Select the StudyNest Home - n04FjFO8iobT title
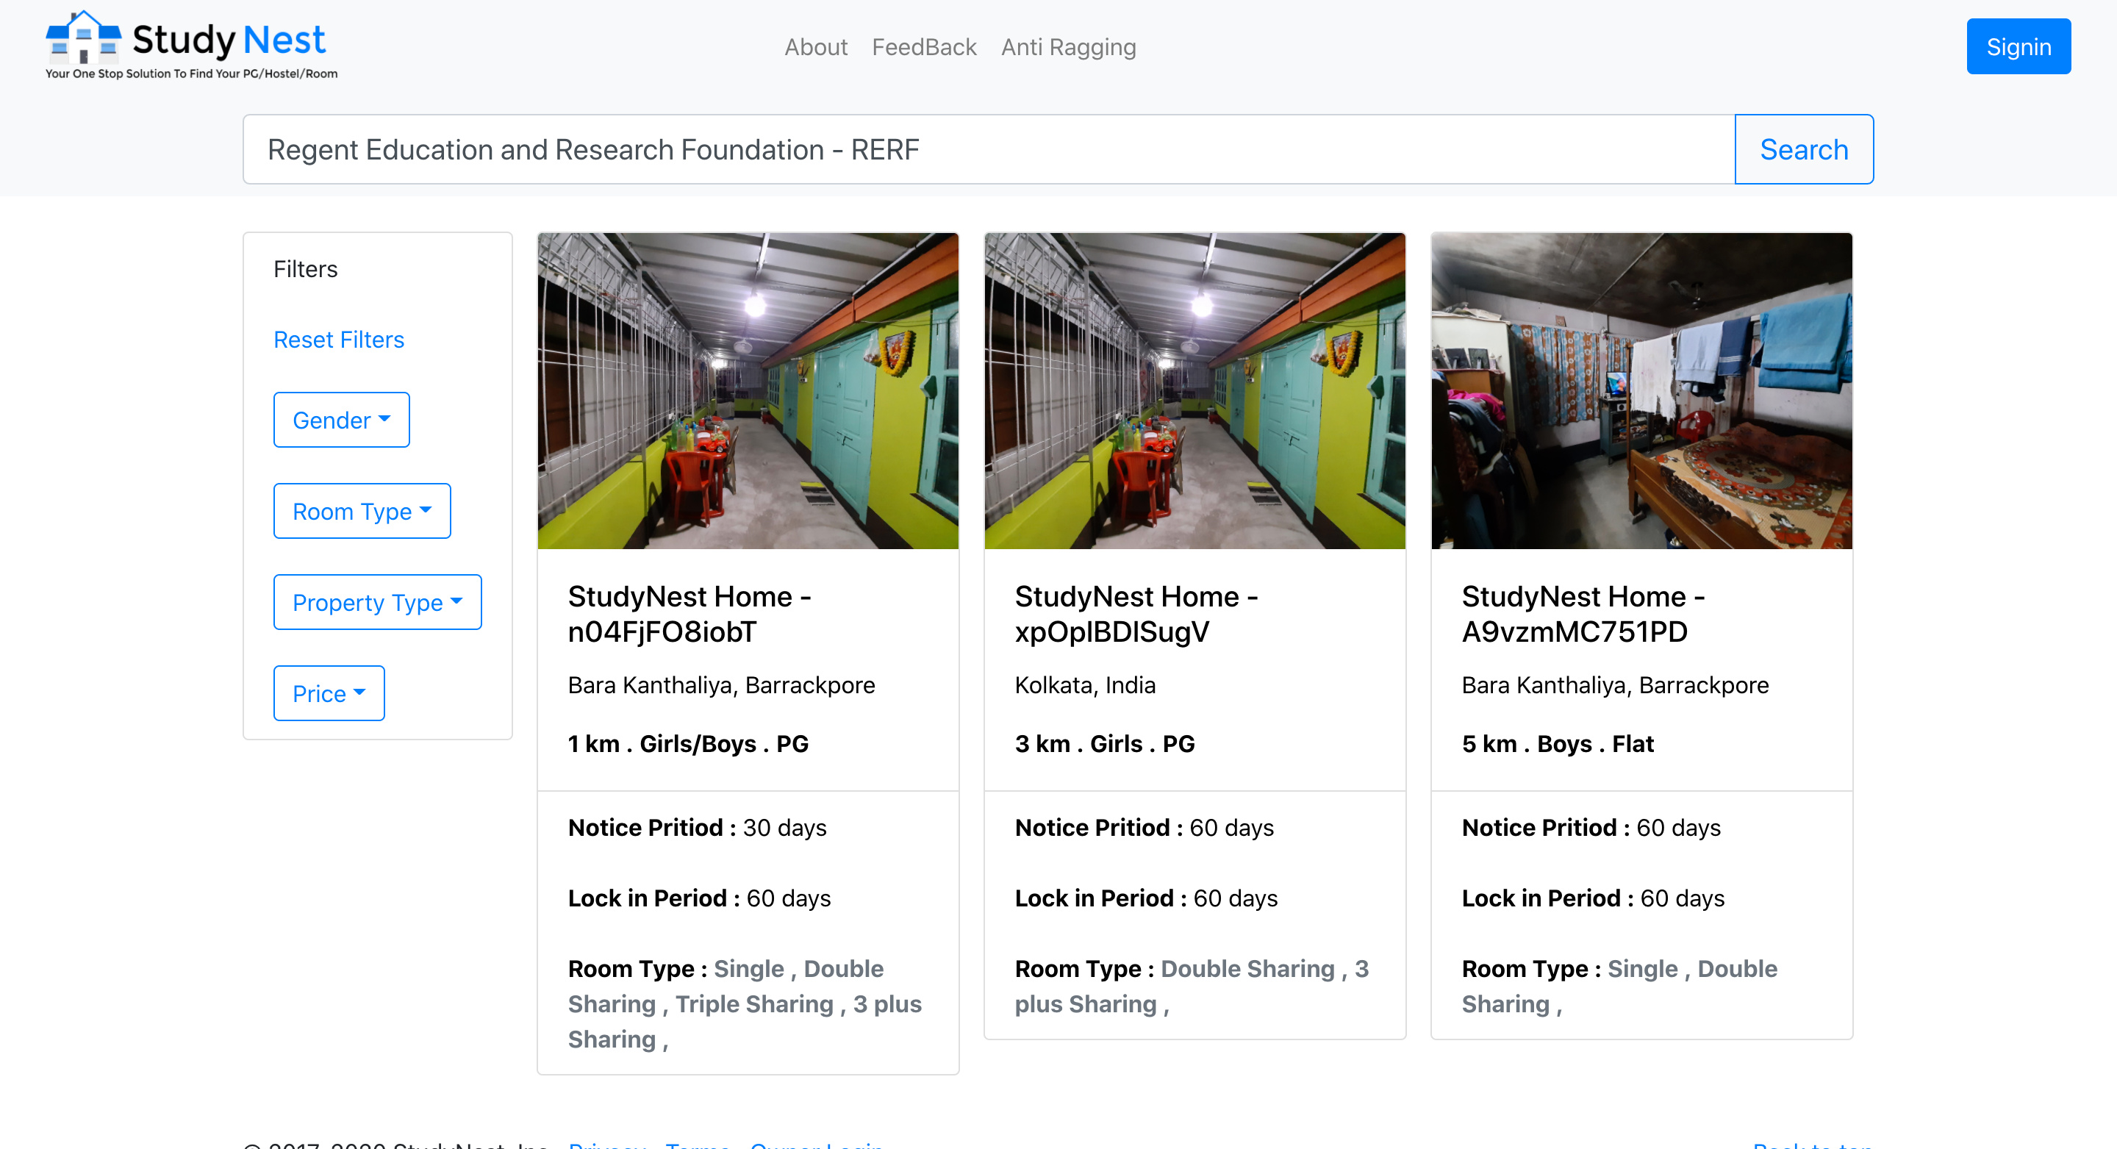Screen dimensions: 2117x1149 (689, 614)
